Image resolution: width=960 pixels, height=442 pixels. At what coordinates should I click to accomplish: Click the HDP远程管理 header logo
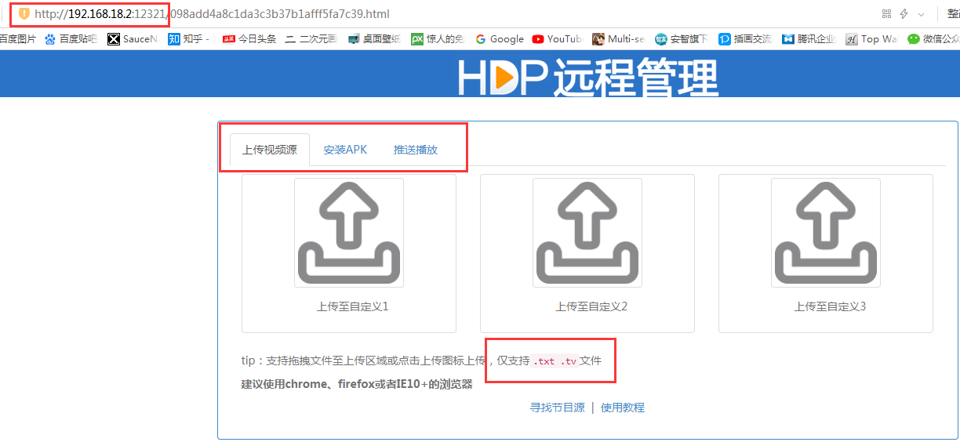[588, 77]
